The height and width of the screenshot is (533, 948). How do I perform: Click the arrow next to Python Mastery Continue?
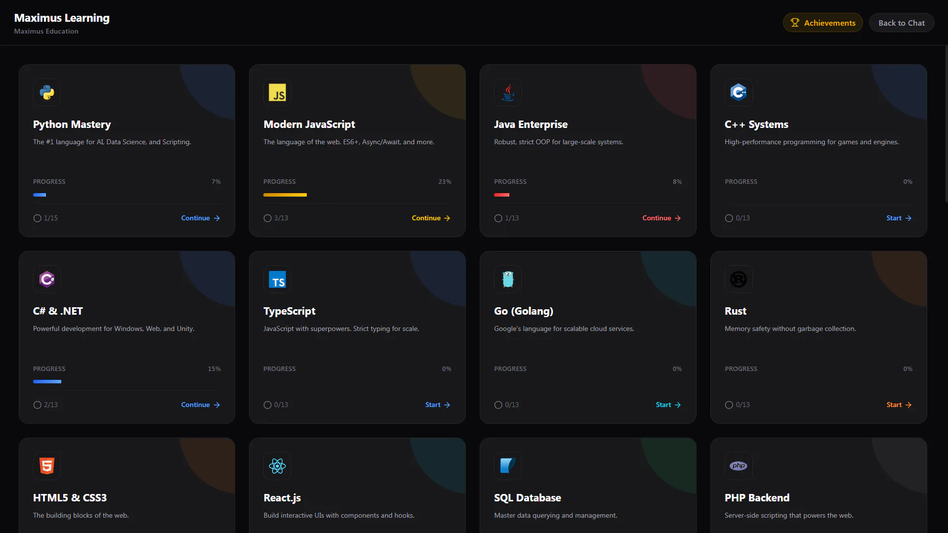click(x=217, y=218)
